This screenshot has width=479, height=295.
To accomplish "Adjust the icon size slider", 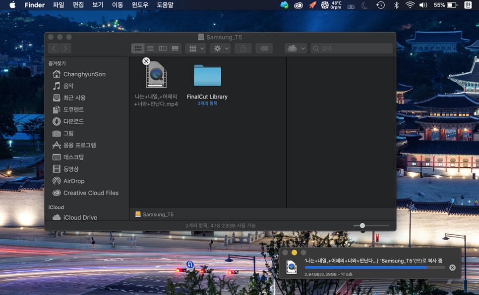I will click(362, 225).
